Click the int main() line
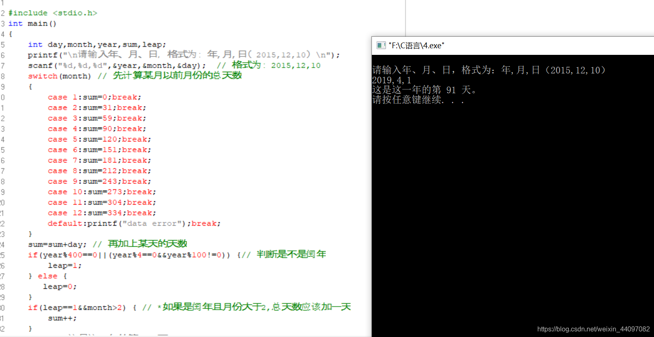654x337 pixels. pos(32,24)
